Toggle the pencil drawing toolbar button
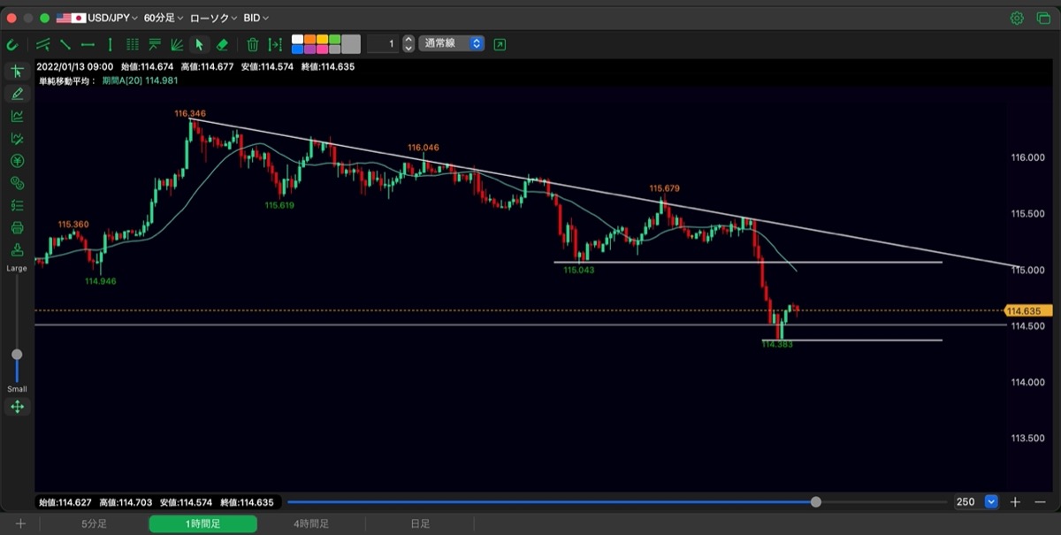This screenshot has width=1061, height=535. click(x=17, y=94)
